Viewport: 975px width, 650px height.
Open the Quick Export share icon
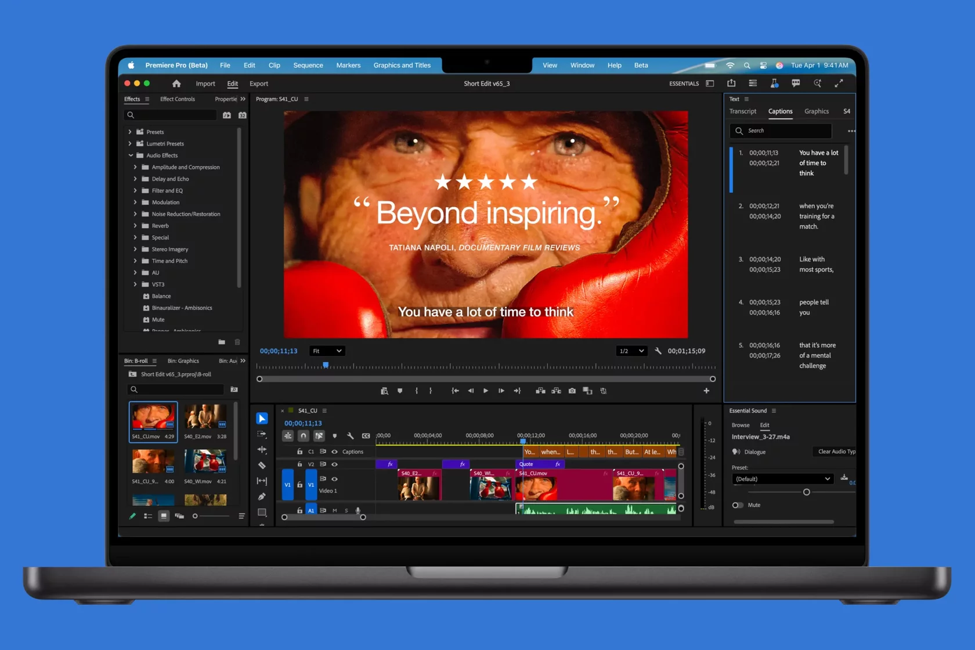pyautogui.click(x=731, y=84)
